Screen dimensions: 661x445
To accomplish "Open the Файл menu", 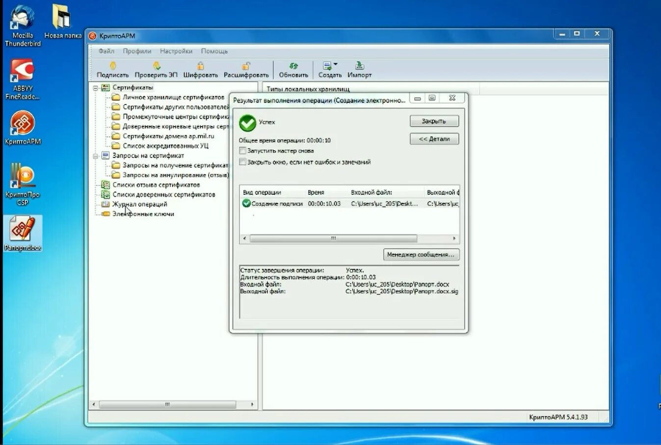I will (x=106, y=51).
